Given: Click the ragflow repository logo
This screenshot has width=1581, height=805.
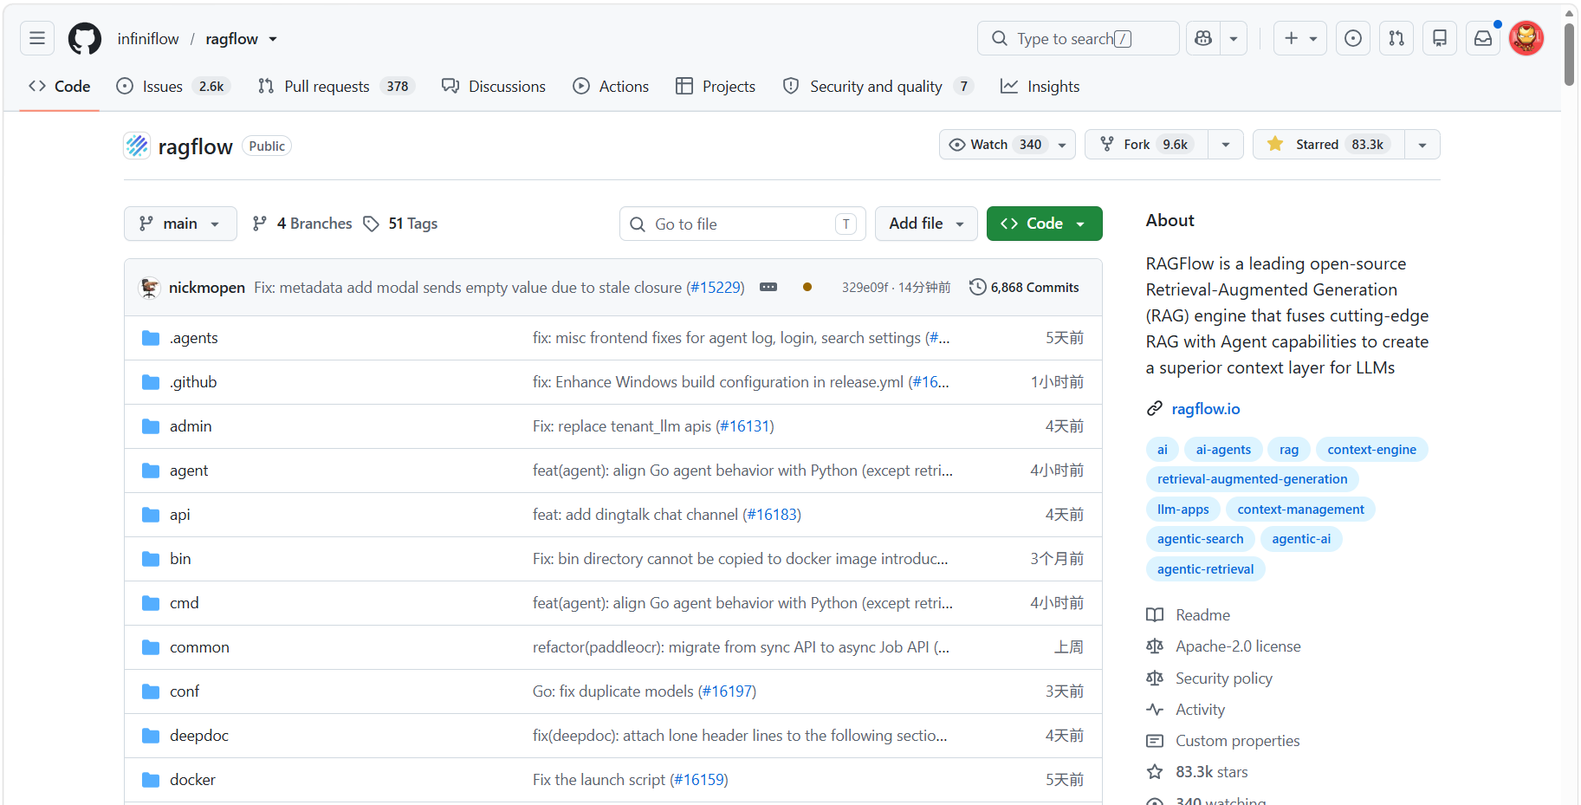Looking at the screenshot, I should [137, 146].
